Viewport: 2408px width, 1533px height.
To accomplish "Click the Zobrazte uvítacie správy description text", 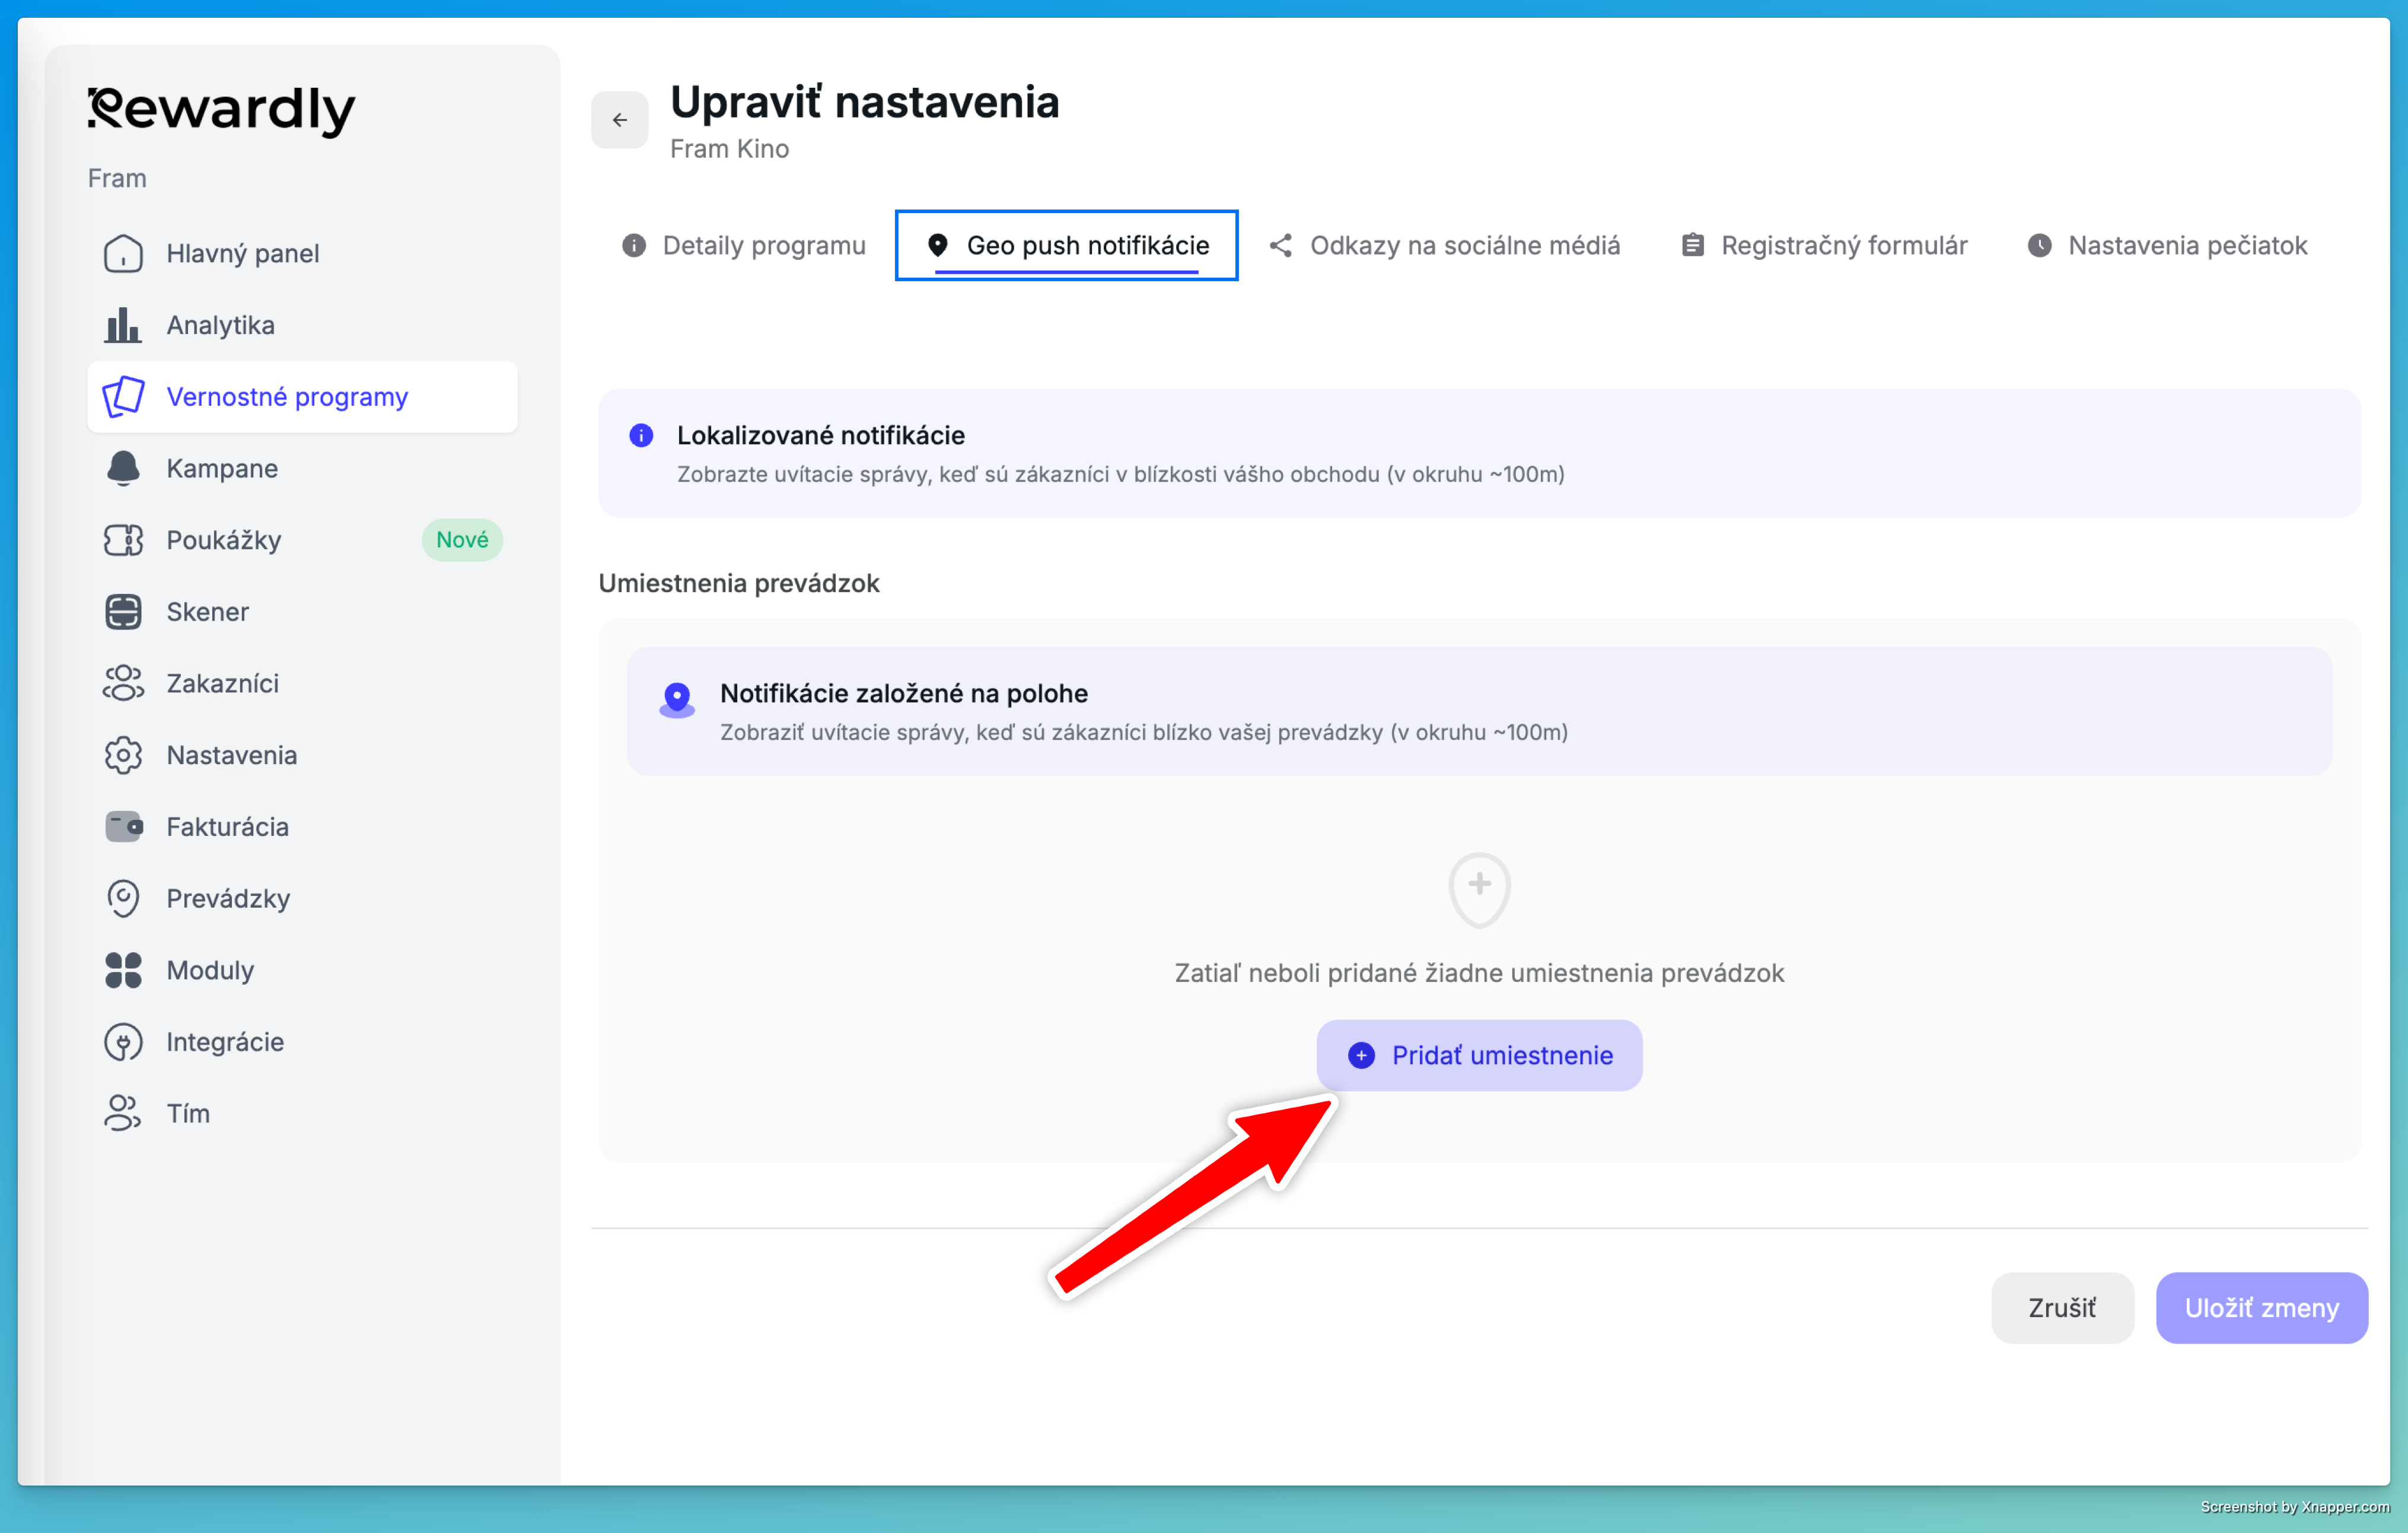I will tap(1121, 475).
